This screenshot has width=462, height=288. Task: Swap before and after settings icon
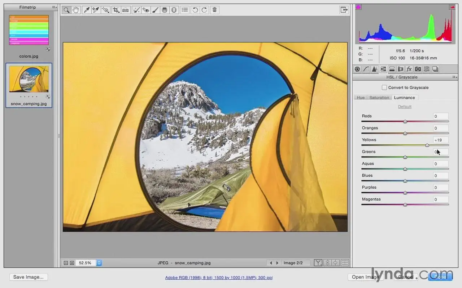coord(327,263)
